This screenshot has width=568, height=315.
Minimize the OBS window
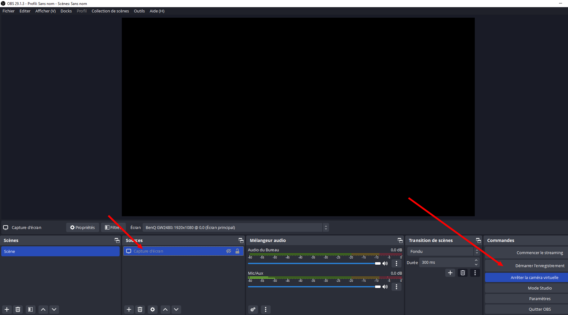coord(561,3)
